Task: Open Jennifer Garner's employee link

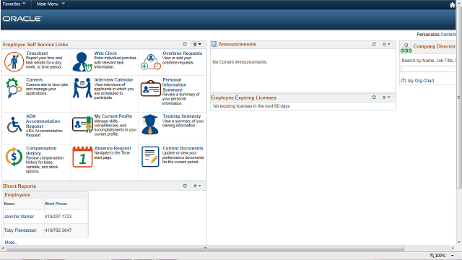Action: (x=19, y=217)
